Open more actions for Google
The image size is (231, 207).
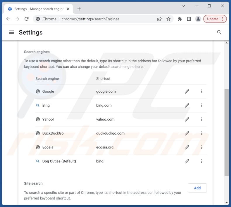pos(202,91)
